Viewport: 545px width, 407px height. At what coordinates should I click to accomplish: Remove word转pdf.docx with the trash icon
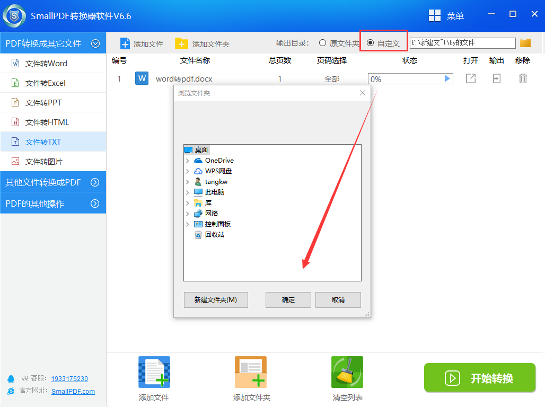(523, 78)
